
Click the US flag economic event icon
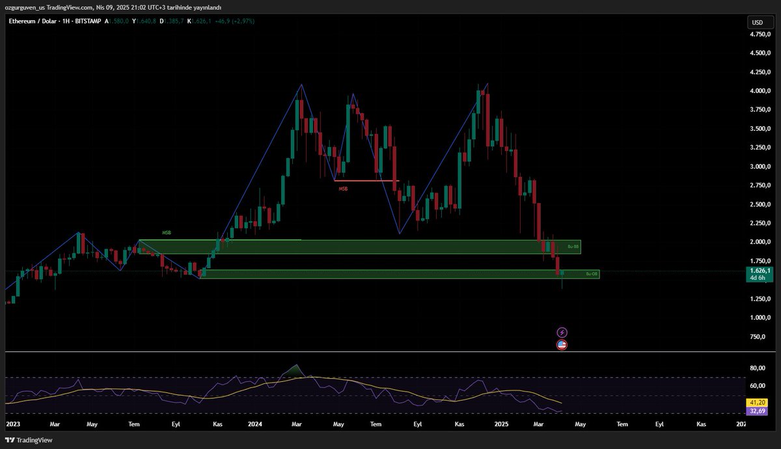click(x=562, y=345)
